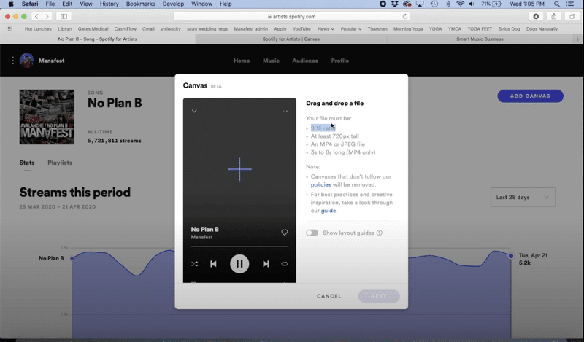The height and width of the screenshot is (342, 584).
Task: Like the track with the heart icon
Action: tap(284, 232)
